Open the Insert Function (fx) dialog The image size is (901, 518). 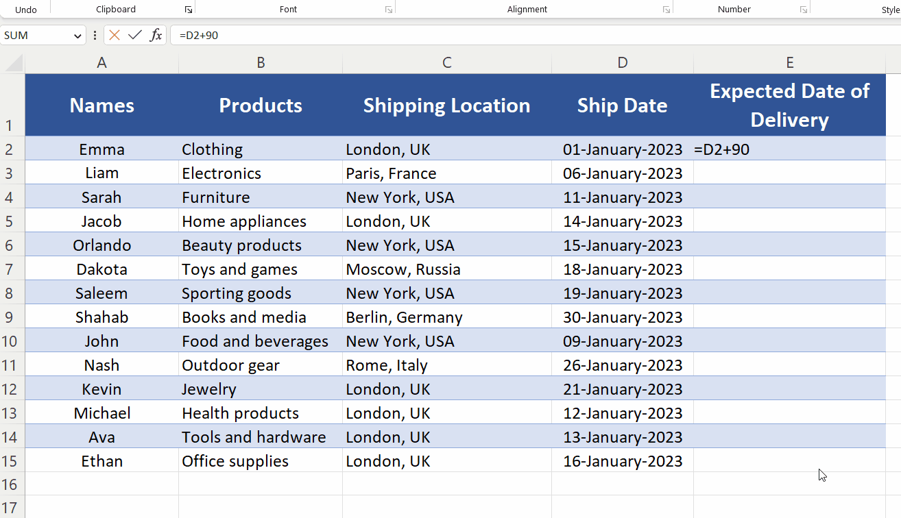156,35
